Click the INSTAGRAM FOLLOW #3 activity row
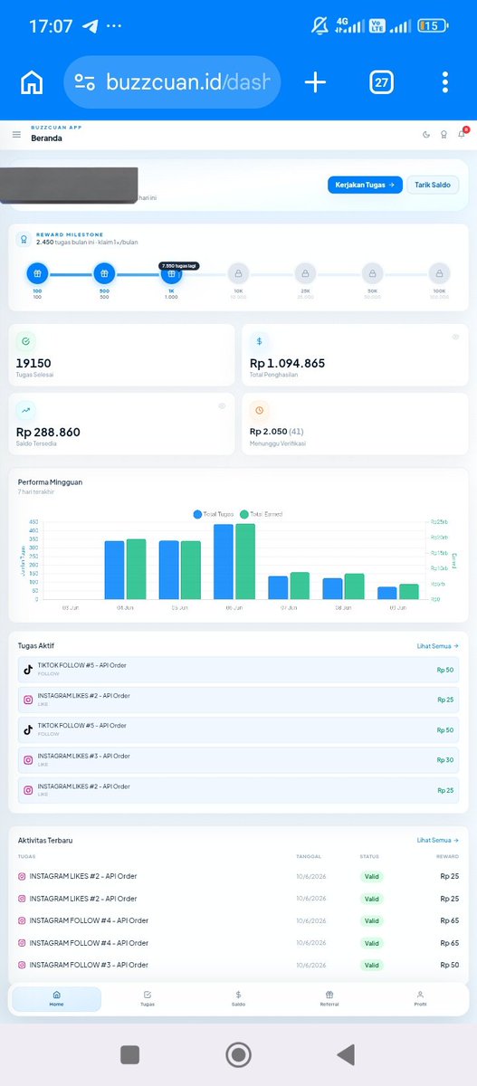The image size is (477, 1086). point(238,966)
